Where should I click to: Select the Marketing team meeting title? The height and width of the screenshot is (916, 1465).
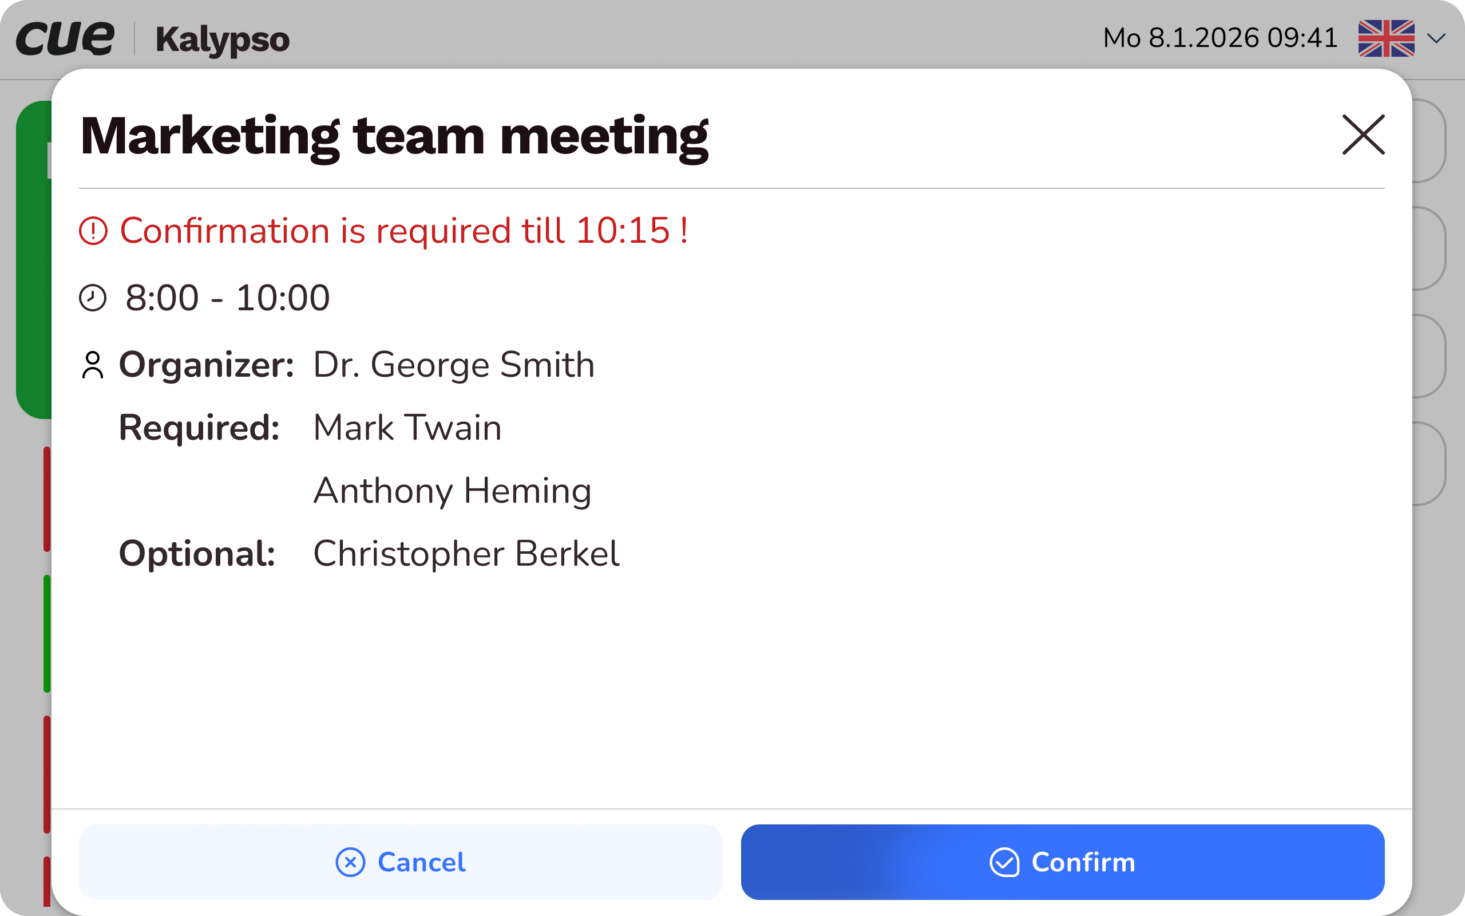[x=394, y=137]
